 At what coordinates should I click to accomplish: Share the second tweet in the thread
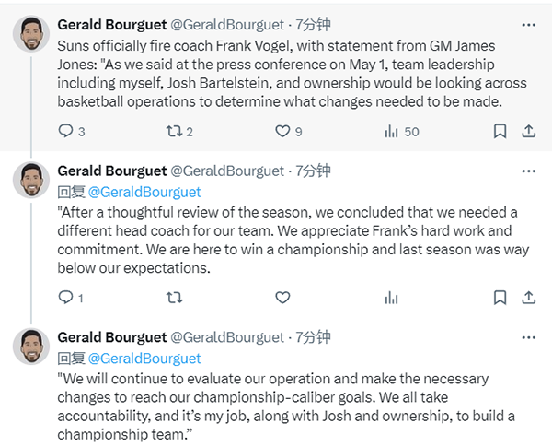528,298
